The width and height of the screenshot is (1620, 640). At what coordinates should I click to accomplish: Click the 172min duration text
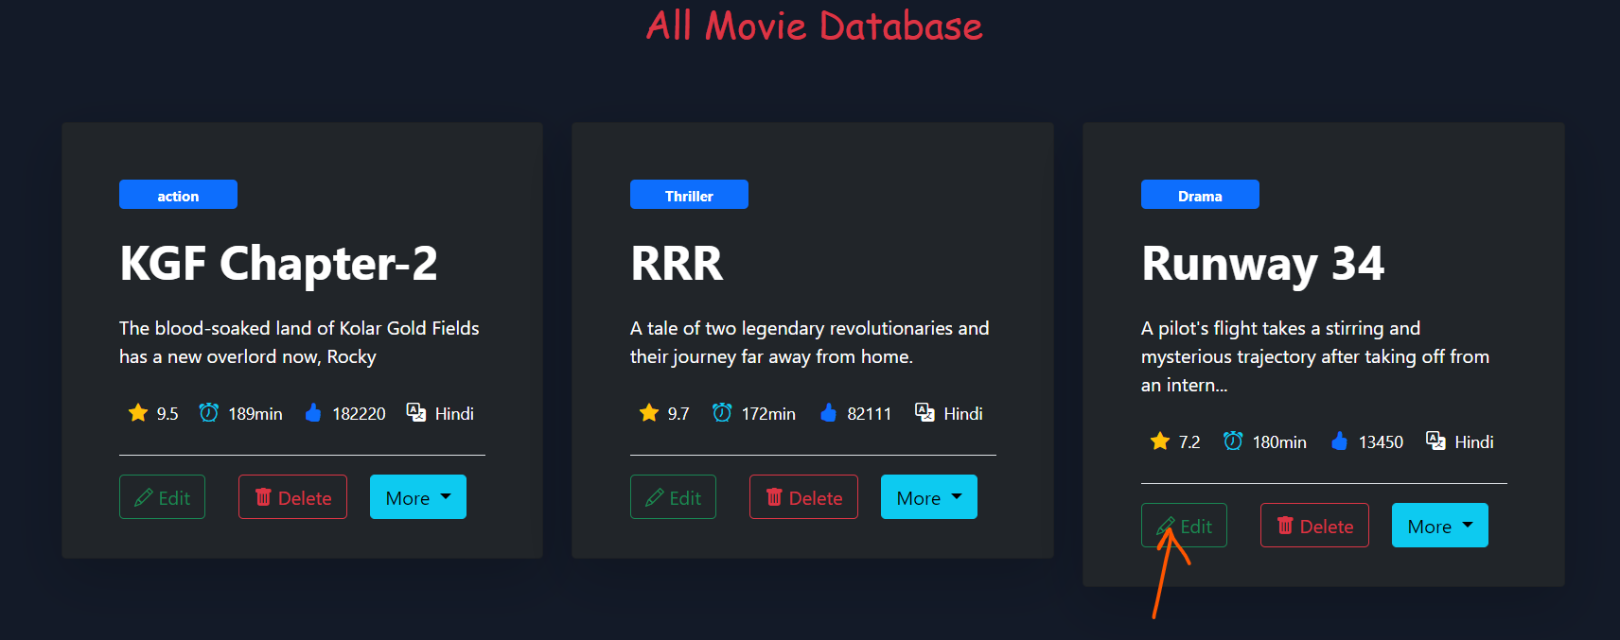[768, 414]
